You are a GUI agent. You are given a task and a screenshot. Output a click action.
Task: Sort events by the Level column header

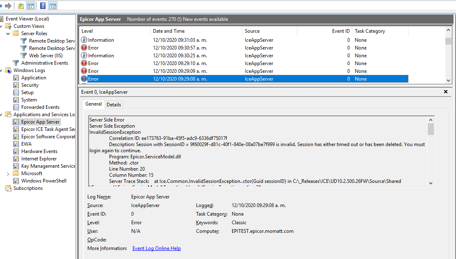click(115, 31)
